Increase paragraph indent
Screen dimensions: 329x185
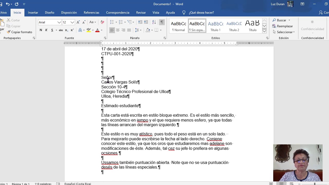tap(146, 22)
